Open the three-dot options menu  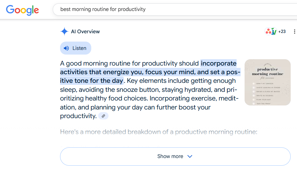[x=294, y=32]
